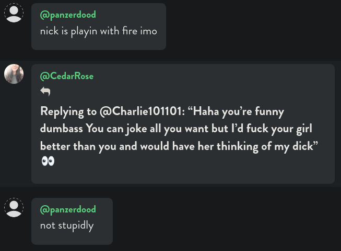341x251 pixels.
Task: Select the "not stupidly" message text
Action: click(67, 225)
